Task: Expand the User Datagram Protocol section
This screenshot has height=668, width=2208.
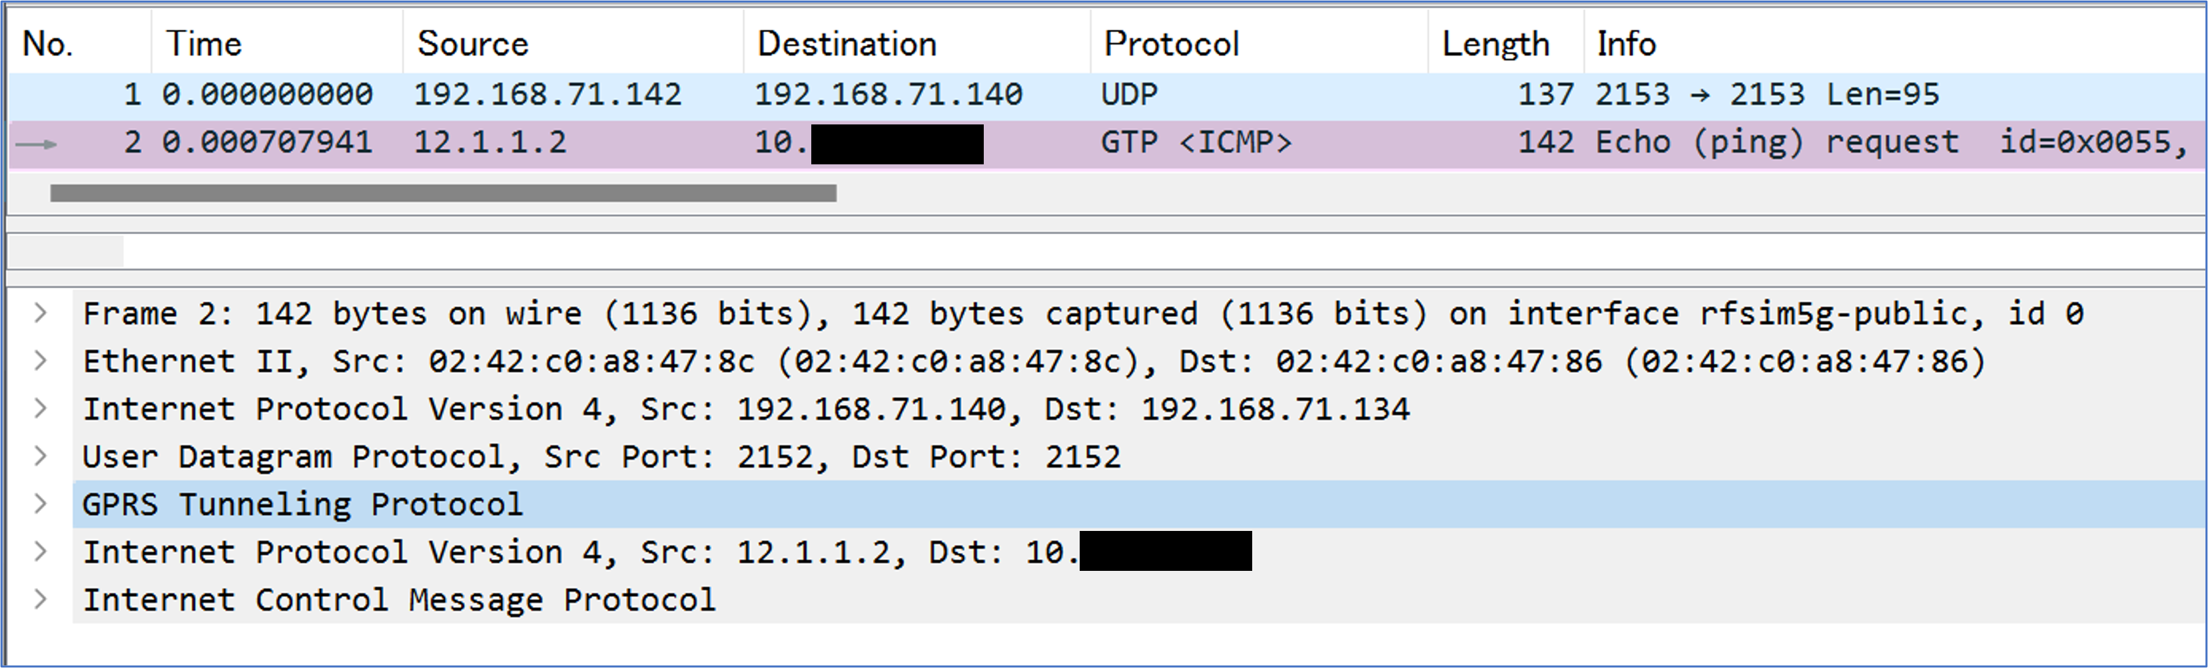Action: [40, 456]
